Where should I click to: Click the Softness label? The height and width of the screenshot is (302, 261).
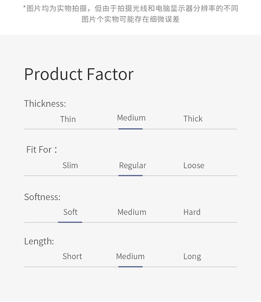[x=42, y=197]
